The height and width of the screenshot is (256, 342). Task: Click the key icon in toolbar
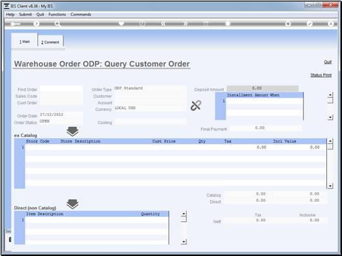(15, 24)
